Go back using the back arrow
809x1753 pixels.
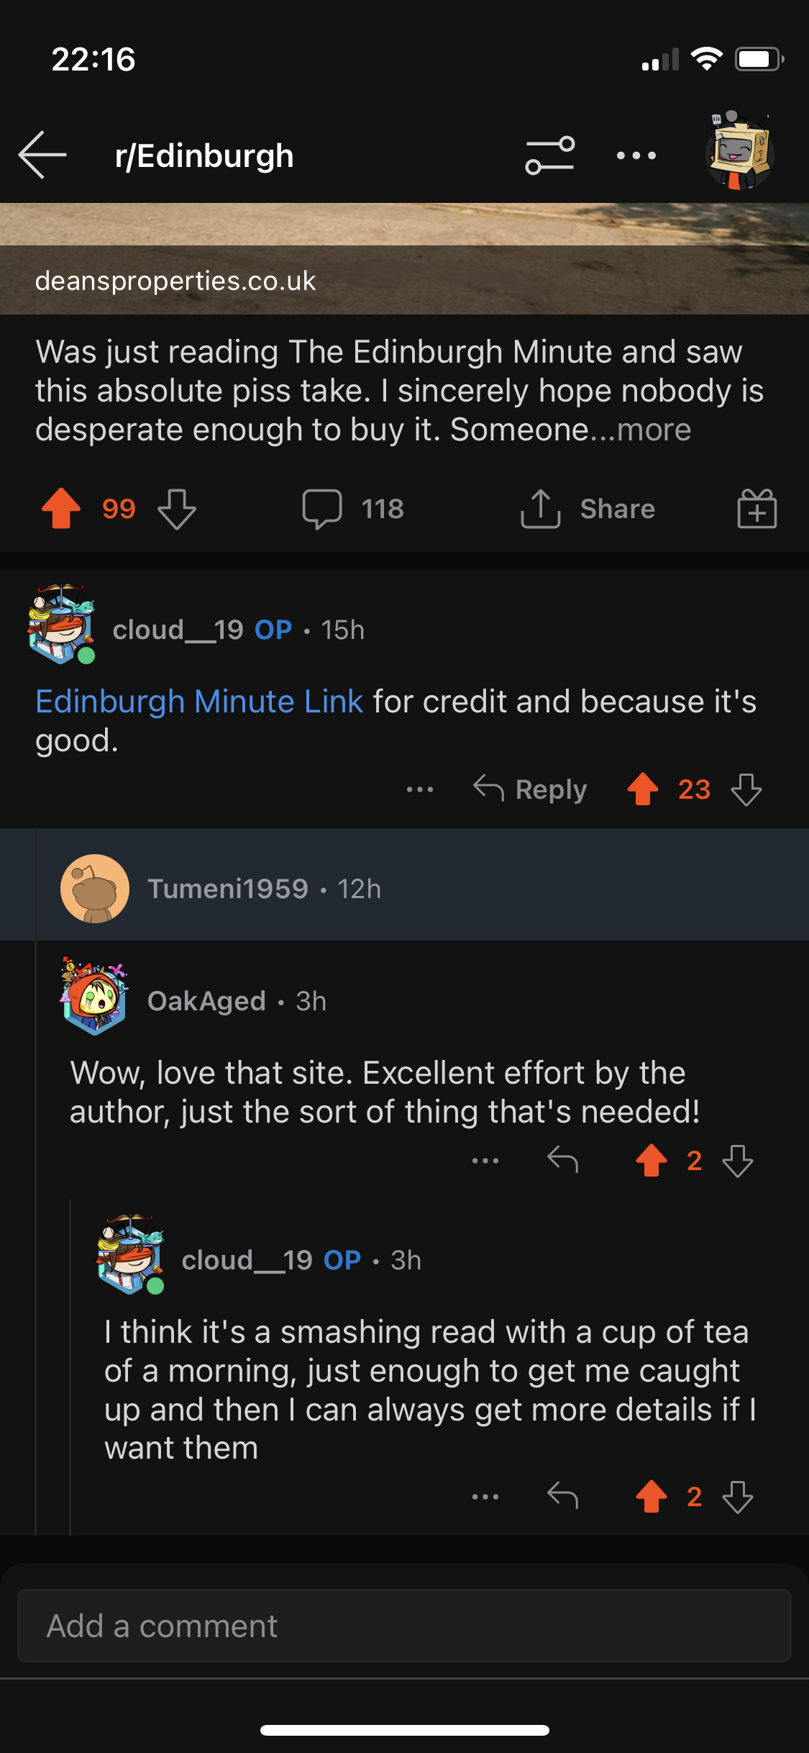coord(43,155)
